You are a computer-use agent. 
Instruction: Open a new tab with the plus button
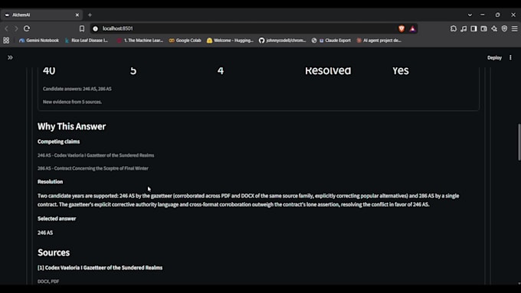point(90,15)
